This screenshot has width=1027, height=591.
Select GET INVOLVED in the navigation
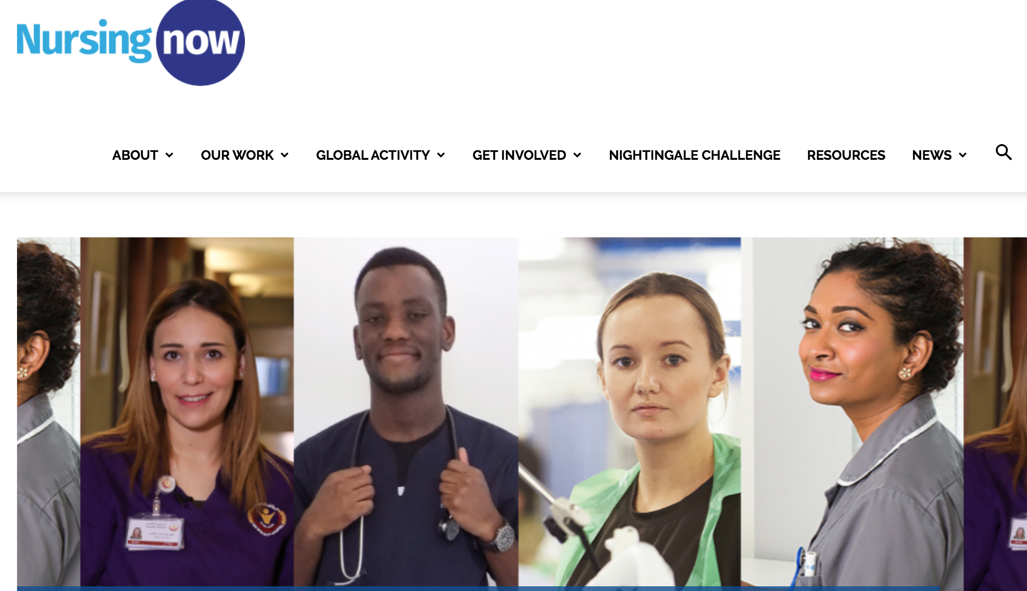519,155
